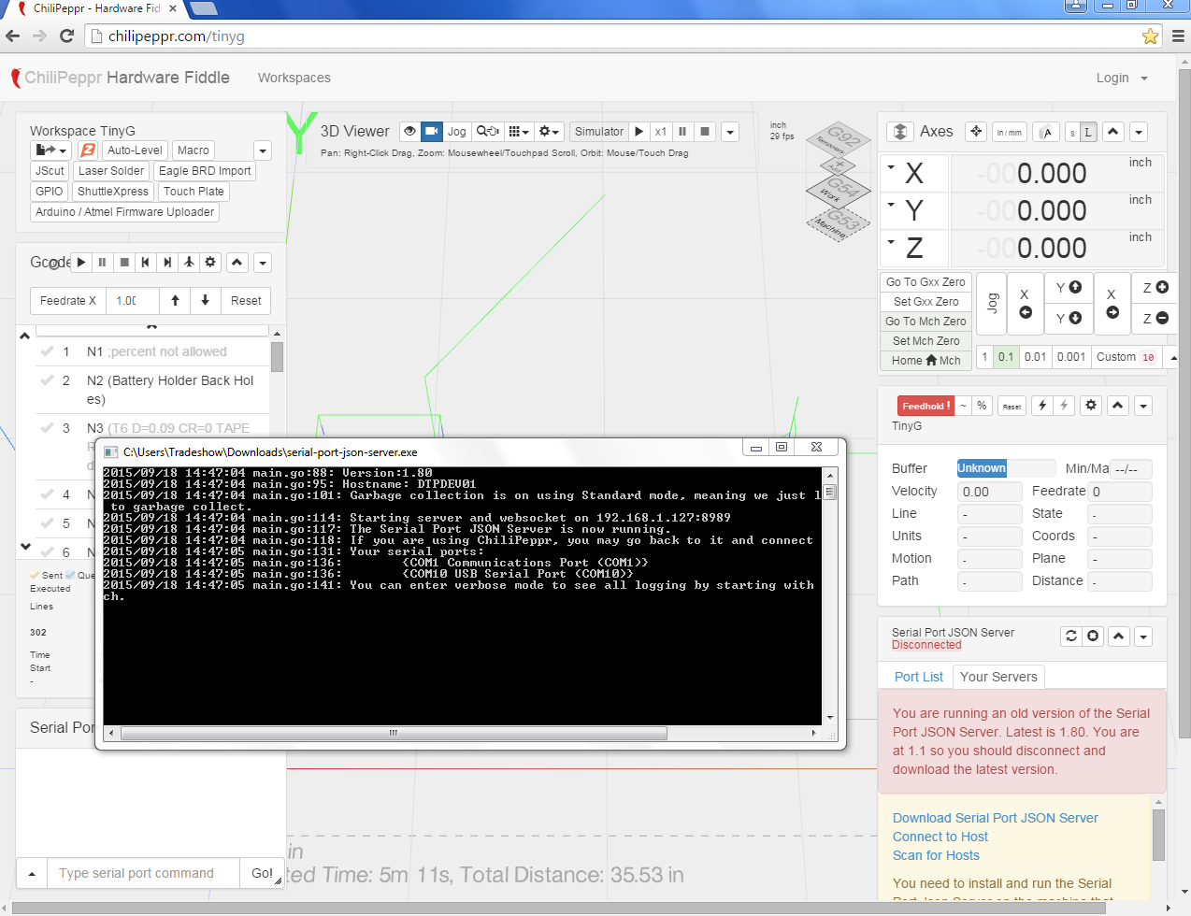This screenshot has width=1191, height=916.
Task: Toggle in/mm units in Axes
Action: (1009, 133)
